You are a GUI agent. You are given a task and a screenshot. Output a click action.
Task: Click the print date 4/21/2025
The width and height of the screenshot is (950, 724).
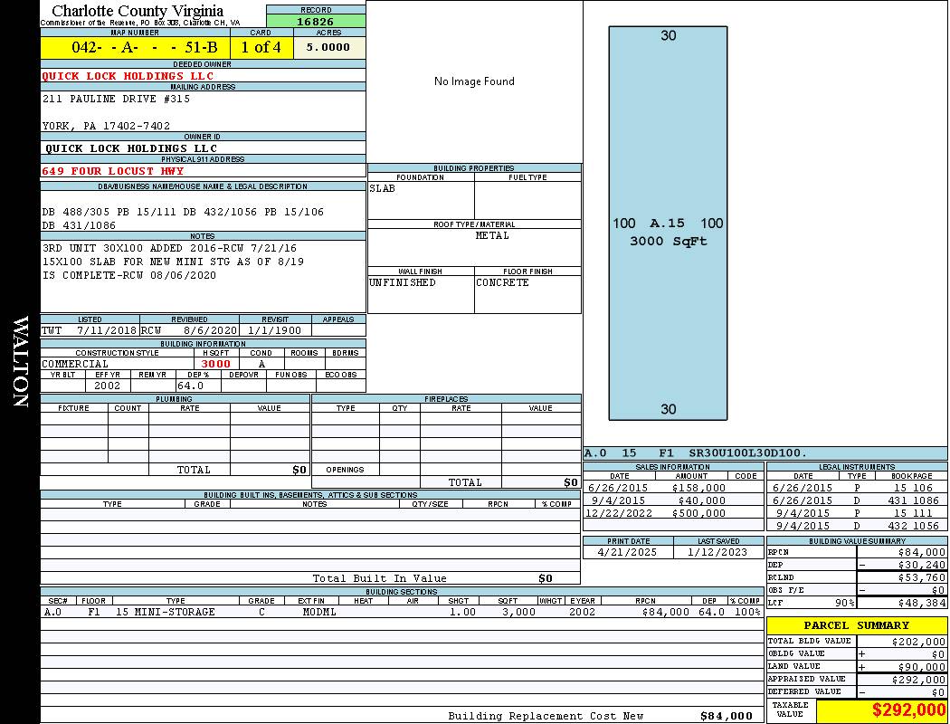pos(628,552)
